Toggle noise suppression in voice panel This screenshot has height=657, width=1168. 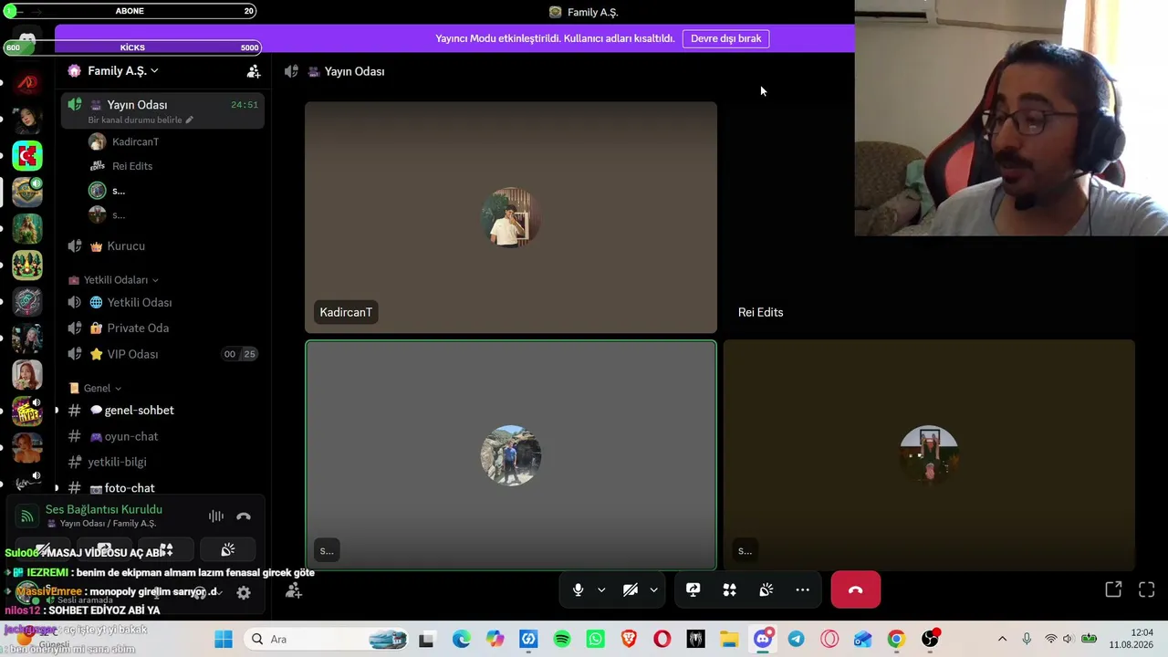(x=216, y=516)
